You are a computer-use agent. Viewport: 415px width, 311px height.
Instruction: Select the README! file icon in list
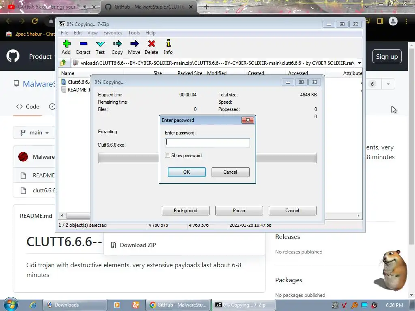coord(63,89)
